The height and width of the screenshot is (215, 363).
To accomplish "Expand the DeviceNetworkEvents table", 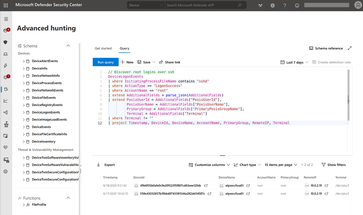I will (24, 90).
